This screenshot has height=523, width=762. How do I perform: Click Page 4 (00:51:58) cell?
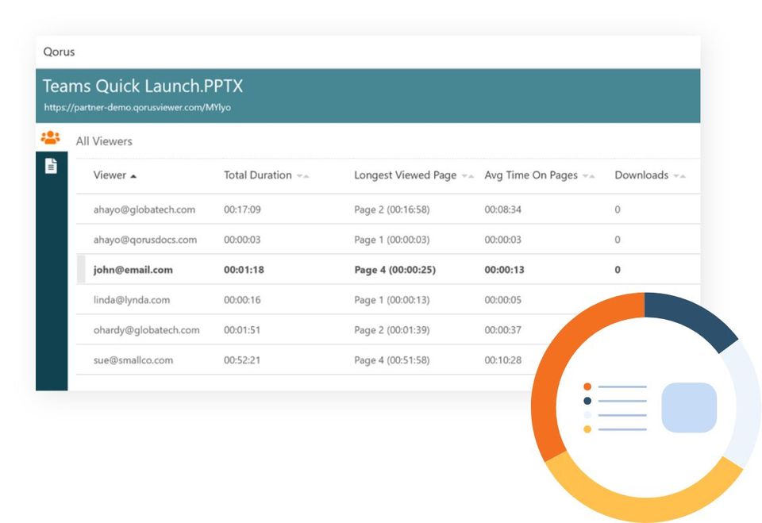[x=391, y=360]
